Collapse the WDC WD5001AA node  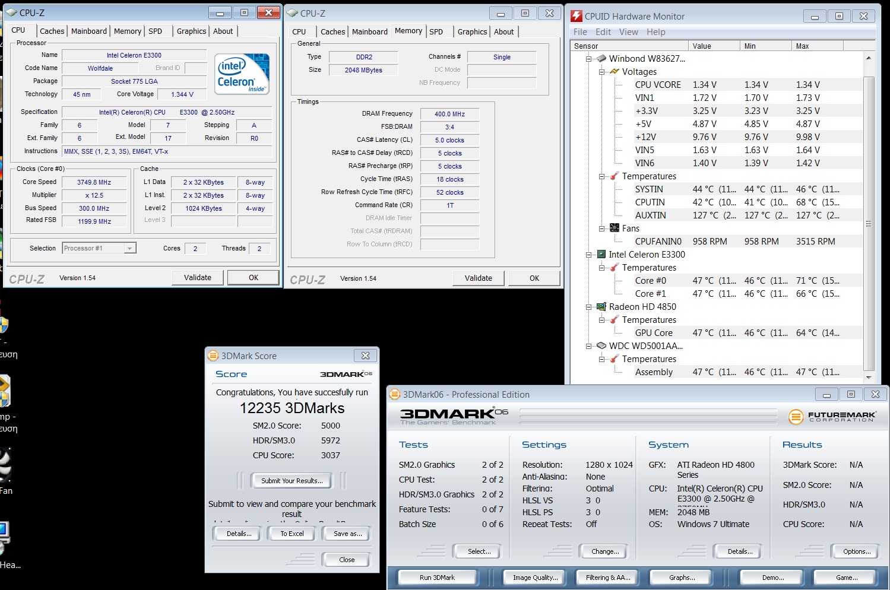pyautogui.click(x=589, y=345)
